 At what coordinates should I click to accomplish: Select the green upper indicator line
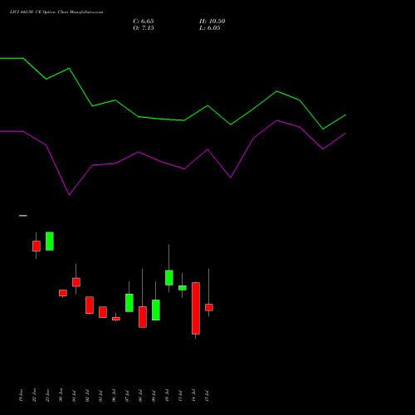click(173, 94)
